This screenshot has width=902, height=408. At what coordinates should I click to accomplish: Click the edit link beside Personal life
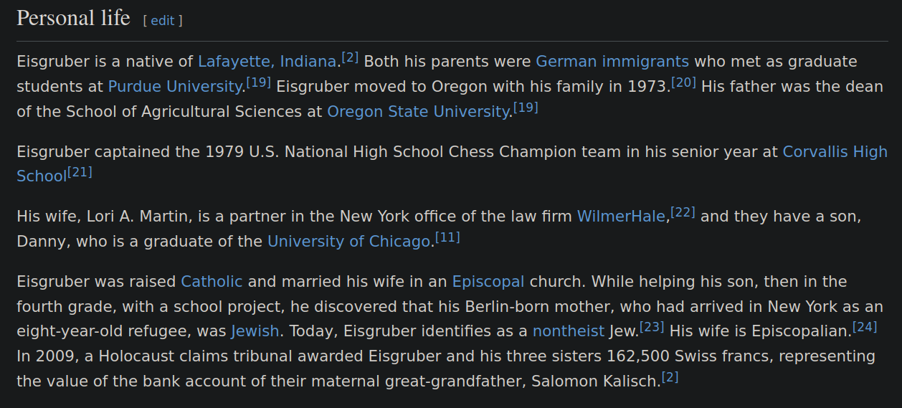point(163,21)
